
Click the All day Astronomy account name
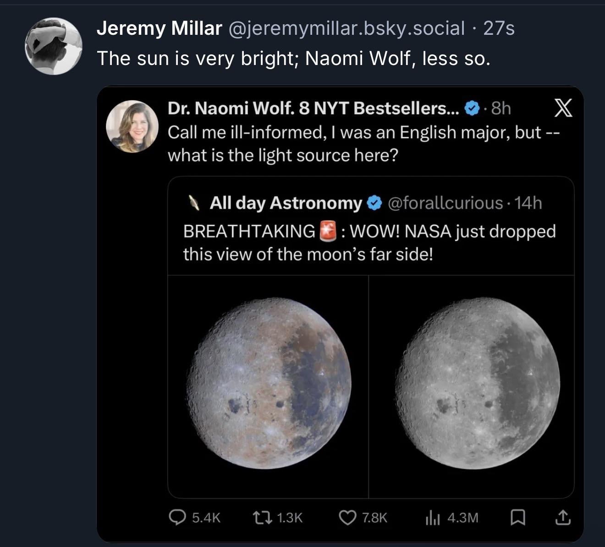click(286, 203)
